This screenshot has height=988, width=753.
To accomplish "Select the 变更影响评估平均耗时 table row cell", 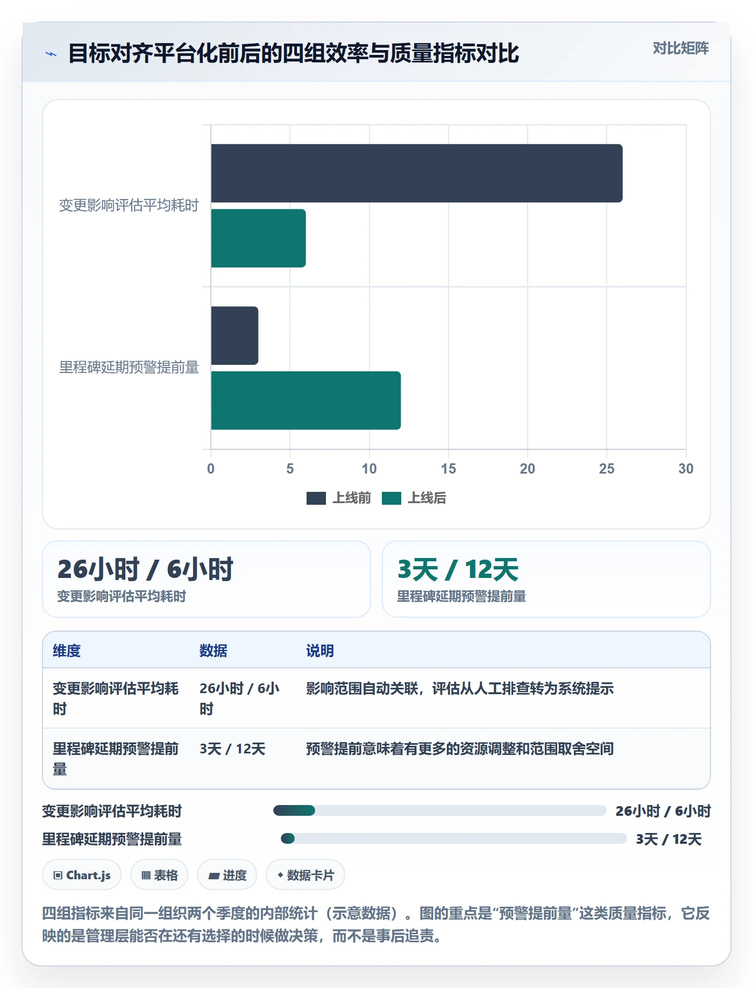I will pos(116,698).
